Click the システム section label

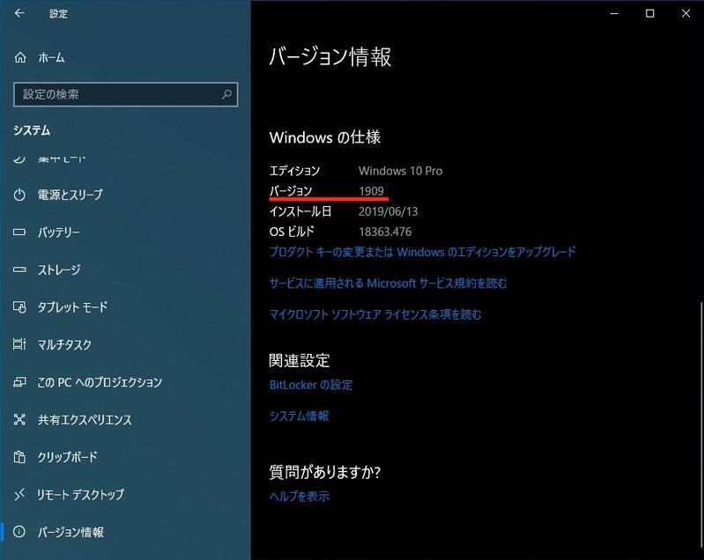tap(32, 130)
